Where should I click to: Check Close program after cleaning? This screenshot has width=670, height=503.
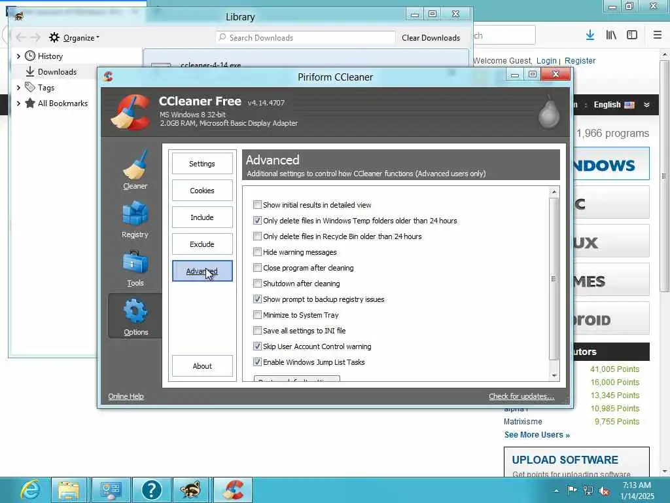click(257, 268)
